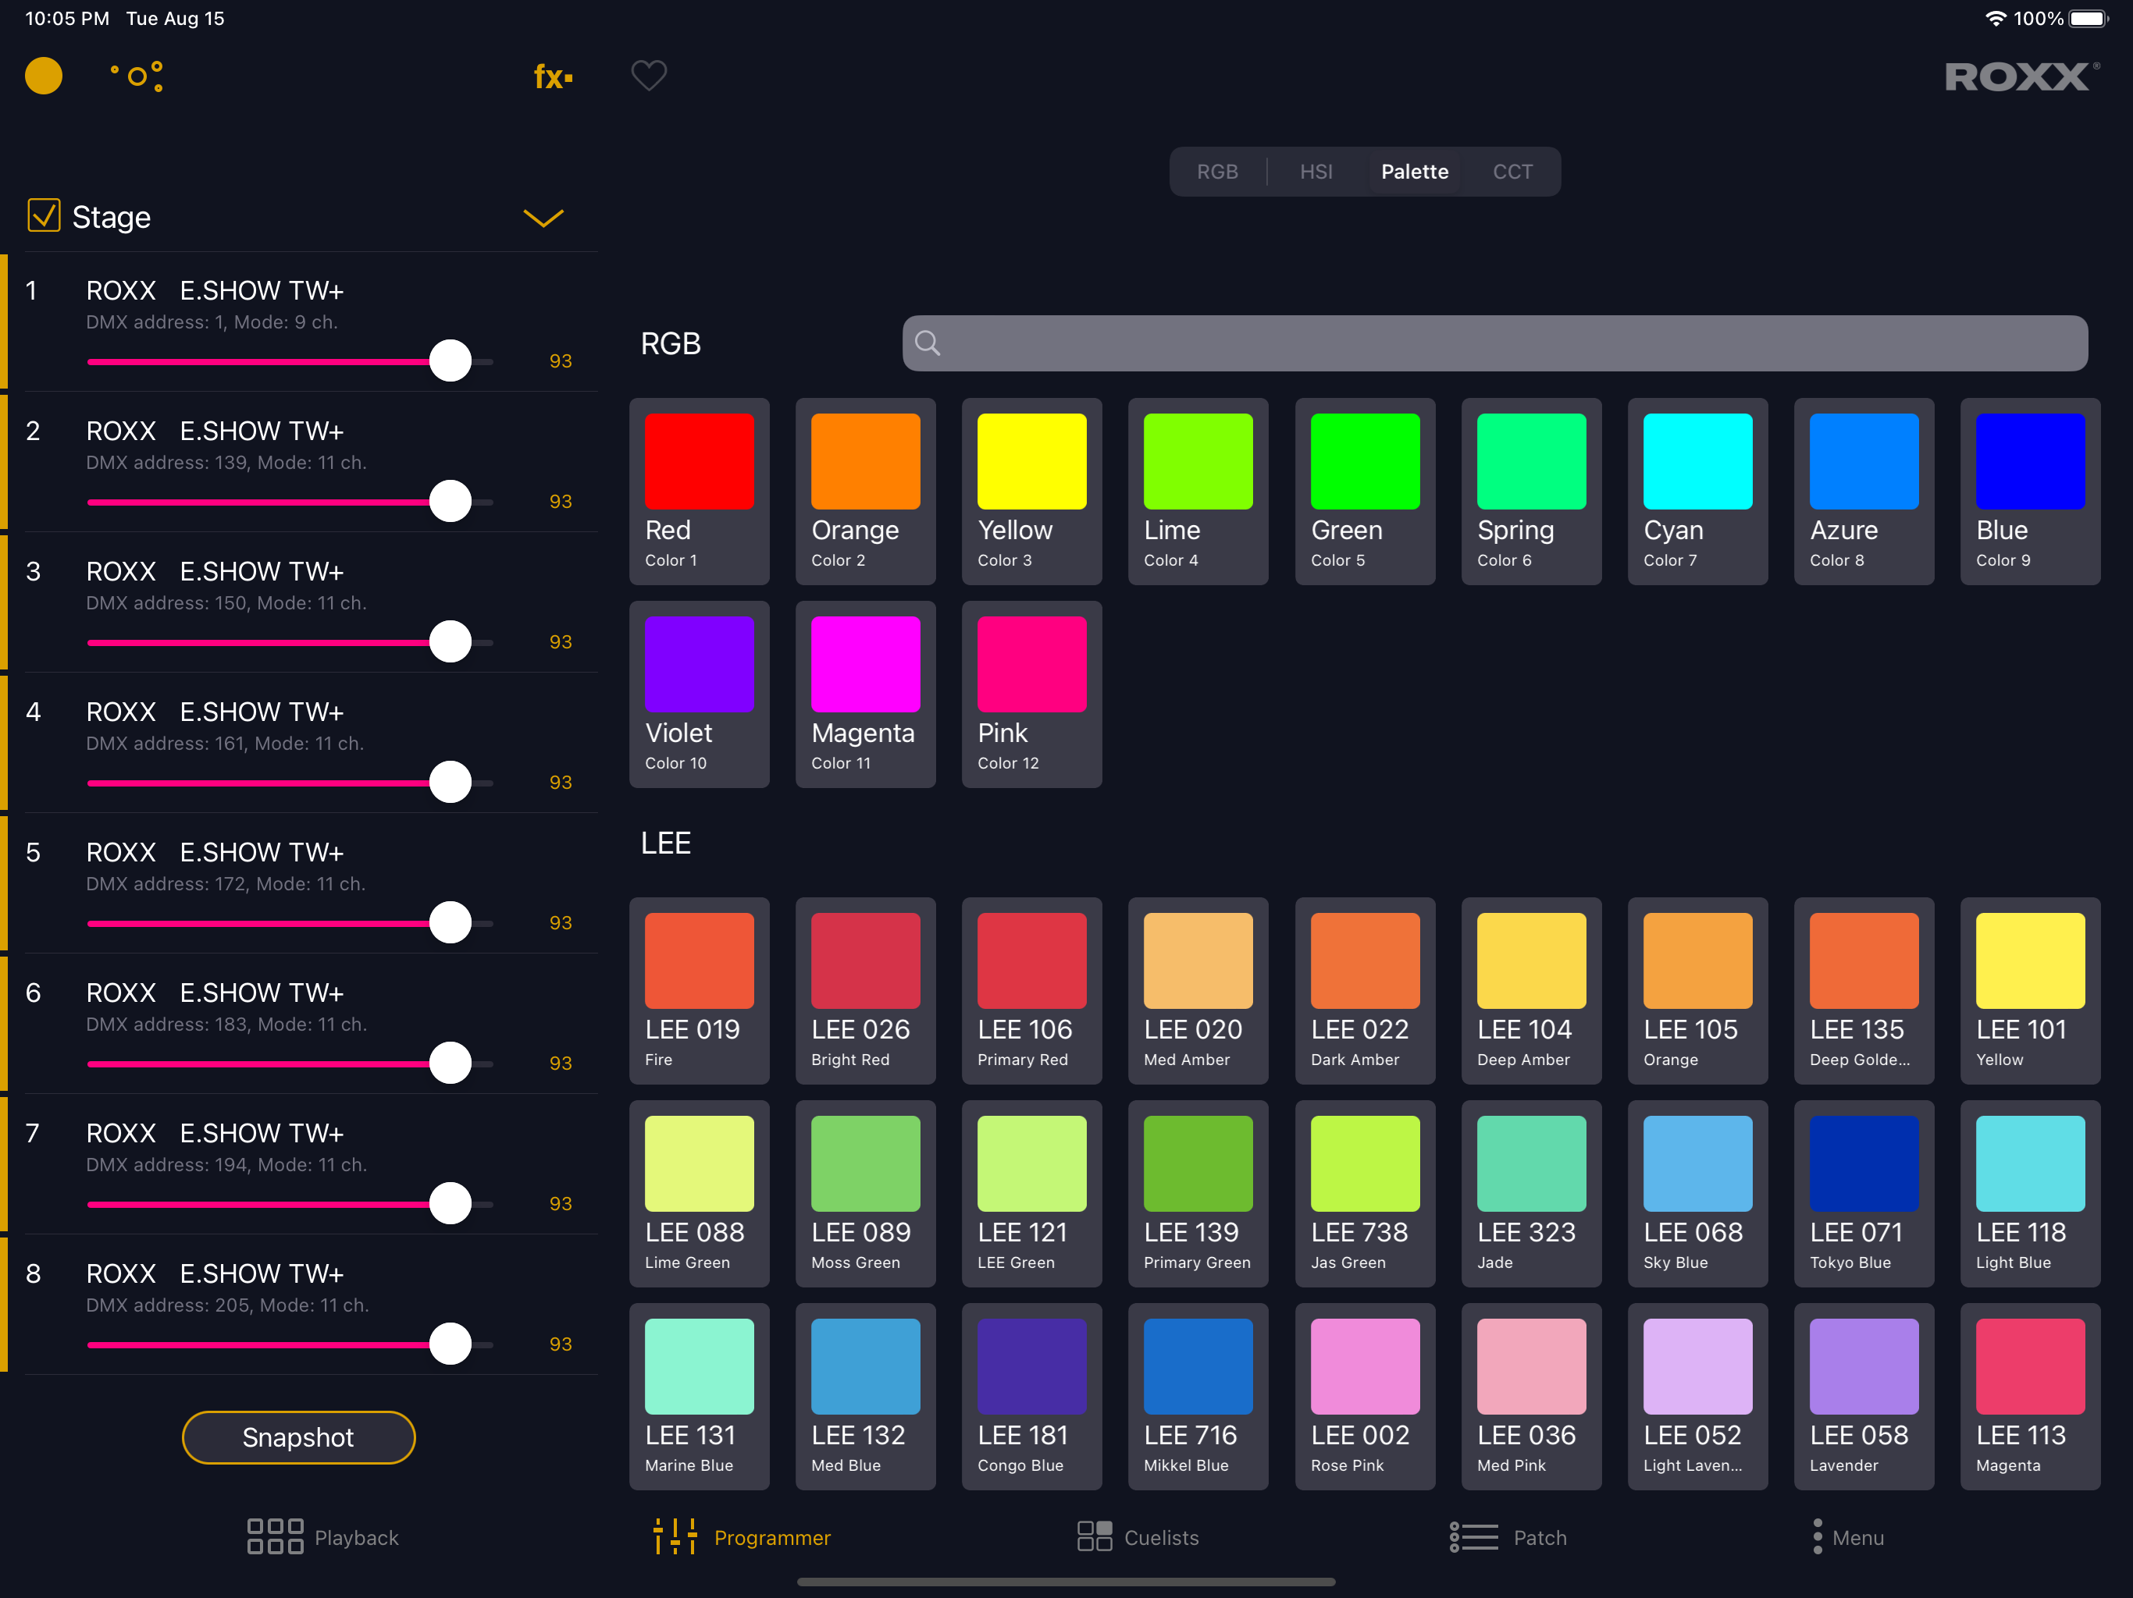Image resolution: width=2133 pixels, height=1598 pixels.
Task: Select LEE 131 Marine Blue swatch
Action: pyautogui.click(x=699, y=1397)
